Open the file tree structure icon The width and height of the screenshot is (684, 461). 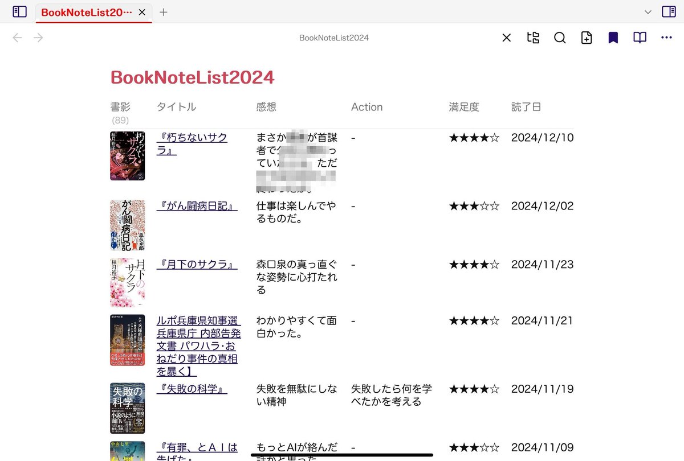533,38
